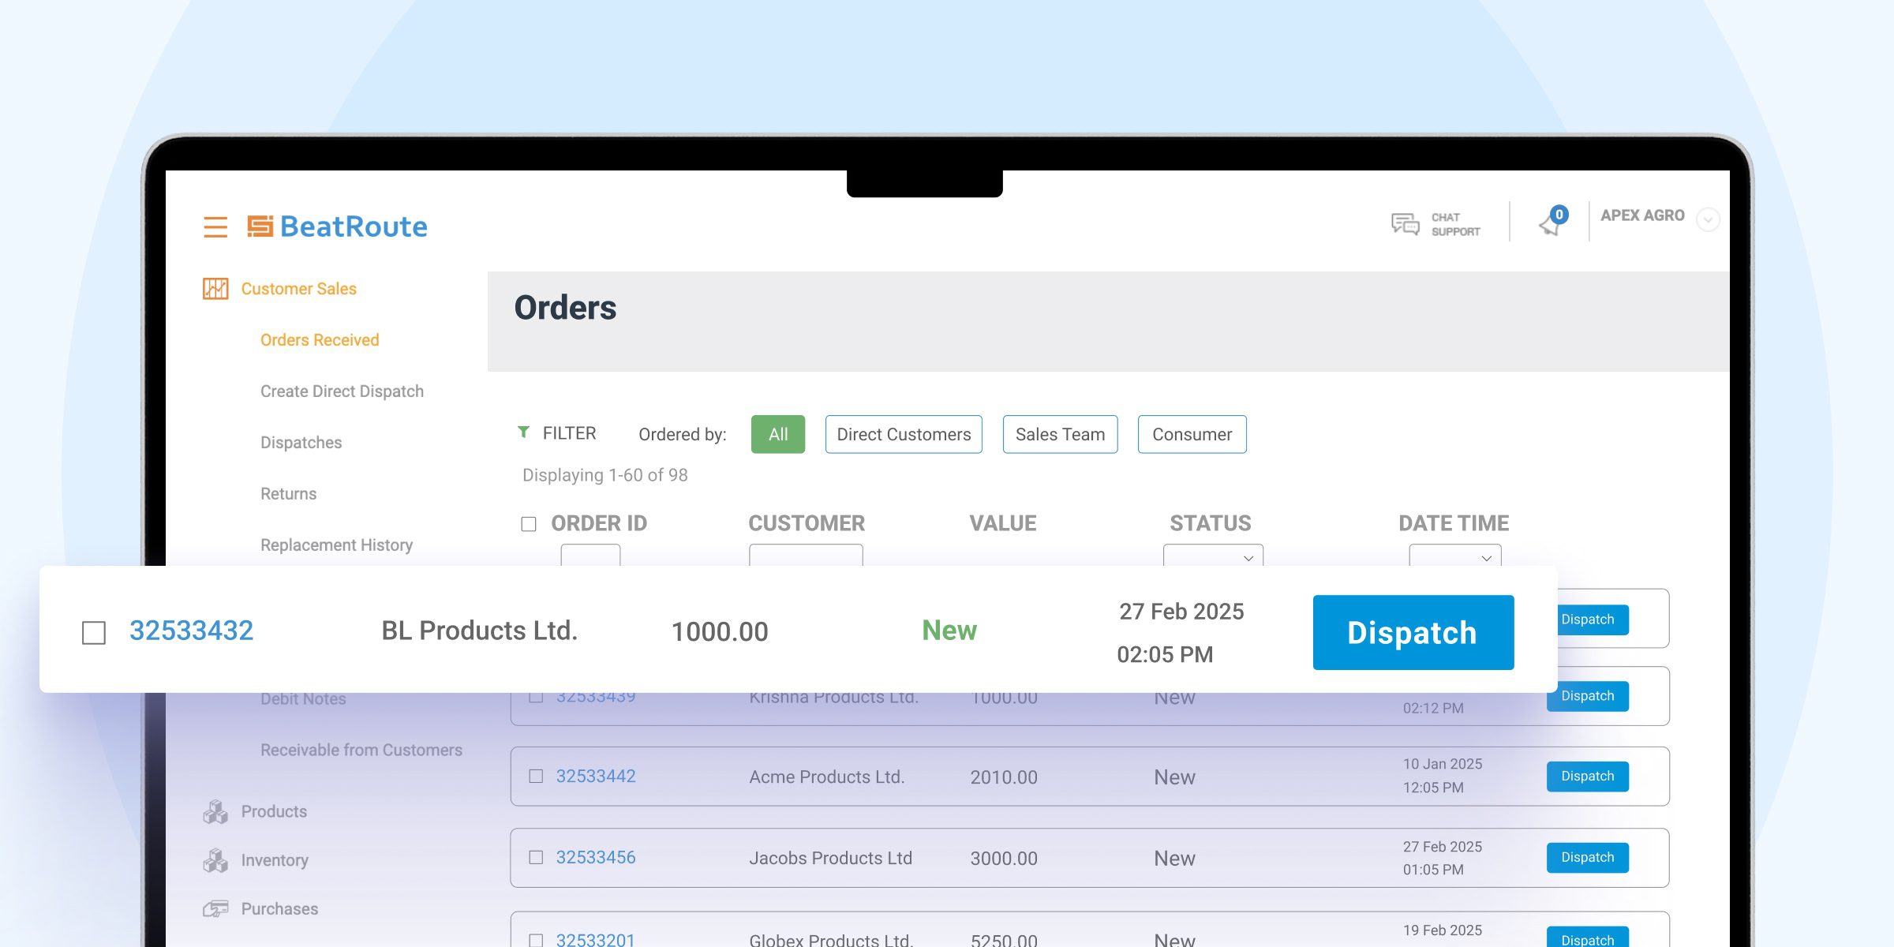Click 'Displaying 1-60 of 98' text

point(605,475)
